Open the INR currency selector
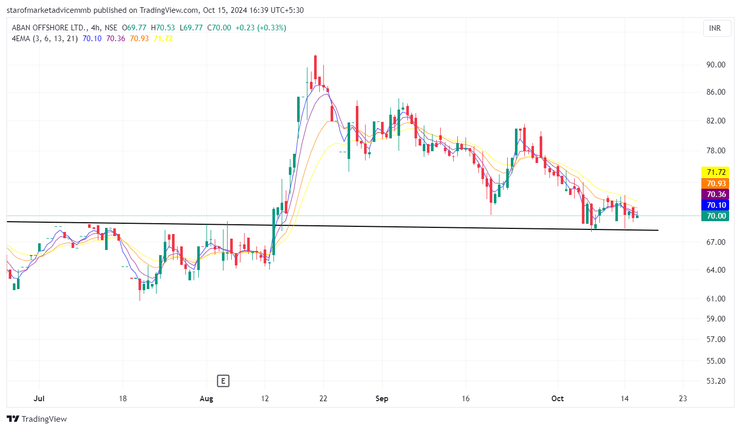This screenshot has width=741, height=430. coord(718,28)
